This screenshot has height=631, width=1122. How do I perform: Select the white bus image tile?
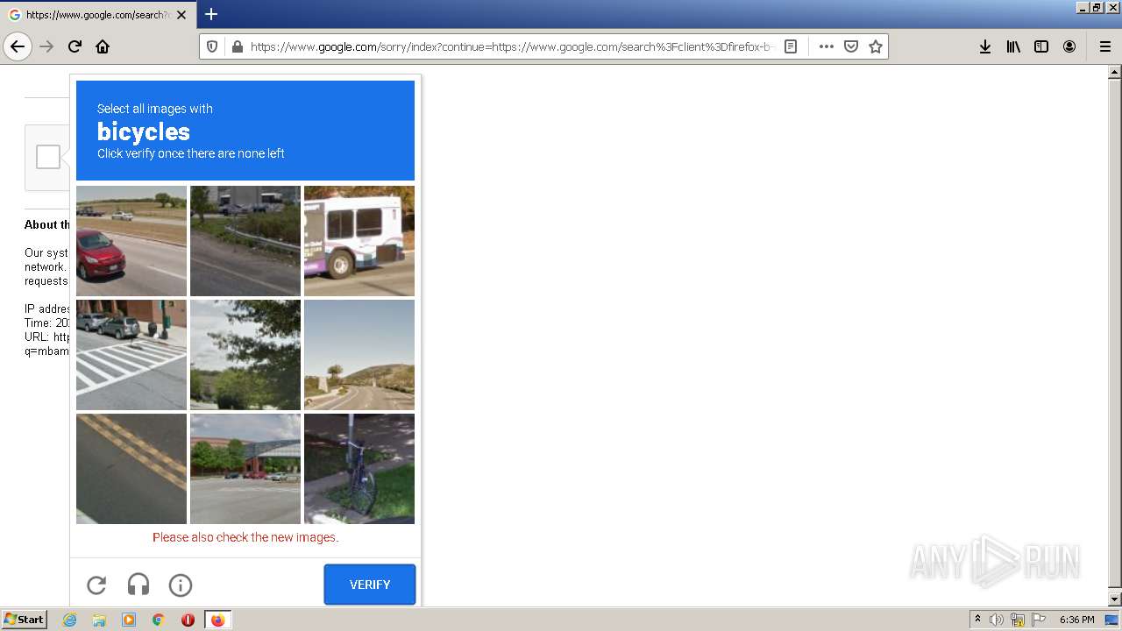[359, 241]
